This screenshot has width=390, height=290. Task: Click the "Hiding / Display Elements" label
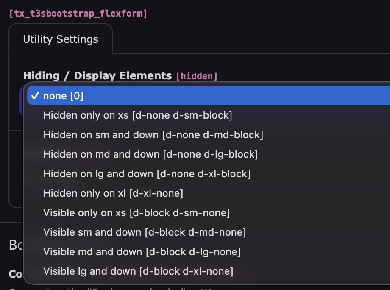pyautogui.click(x=97, y=76)
